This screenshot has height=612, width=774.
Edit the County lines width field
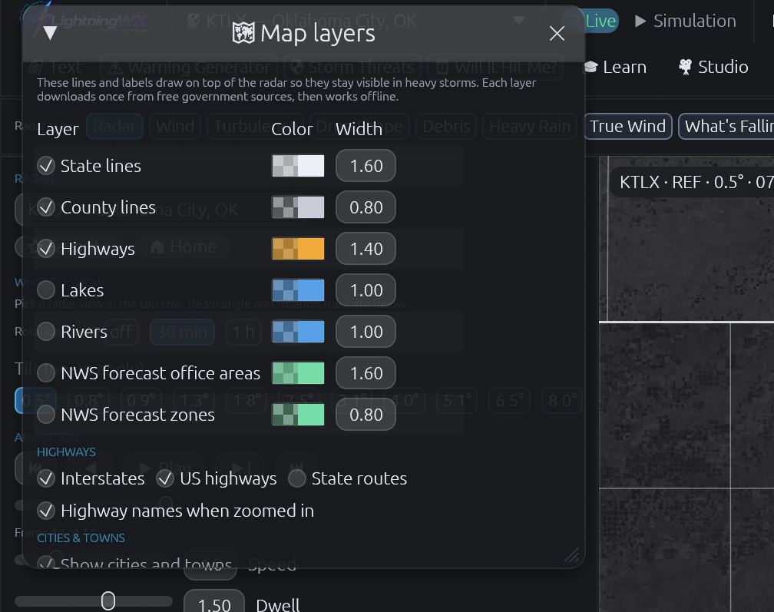(365, 207)
